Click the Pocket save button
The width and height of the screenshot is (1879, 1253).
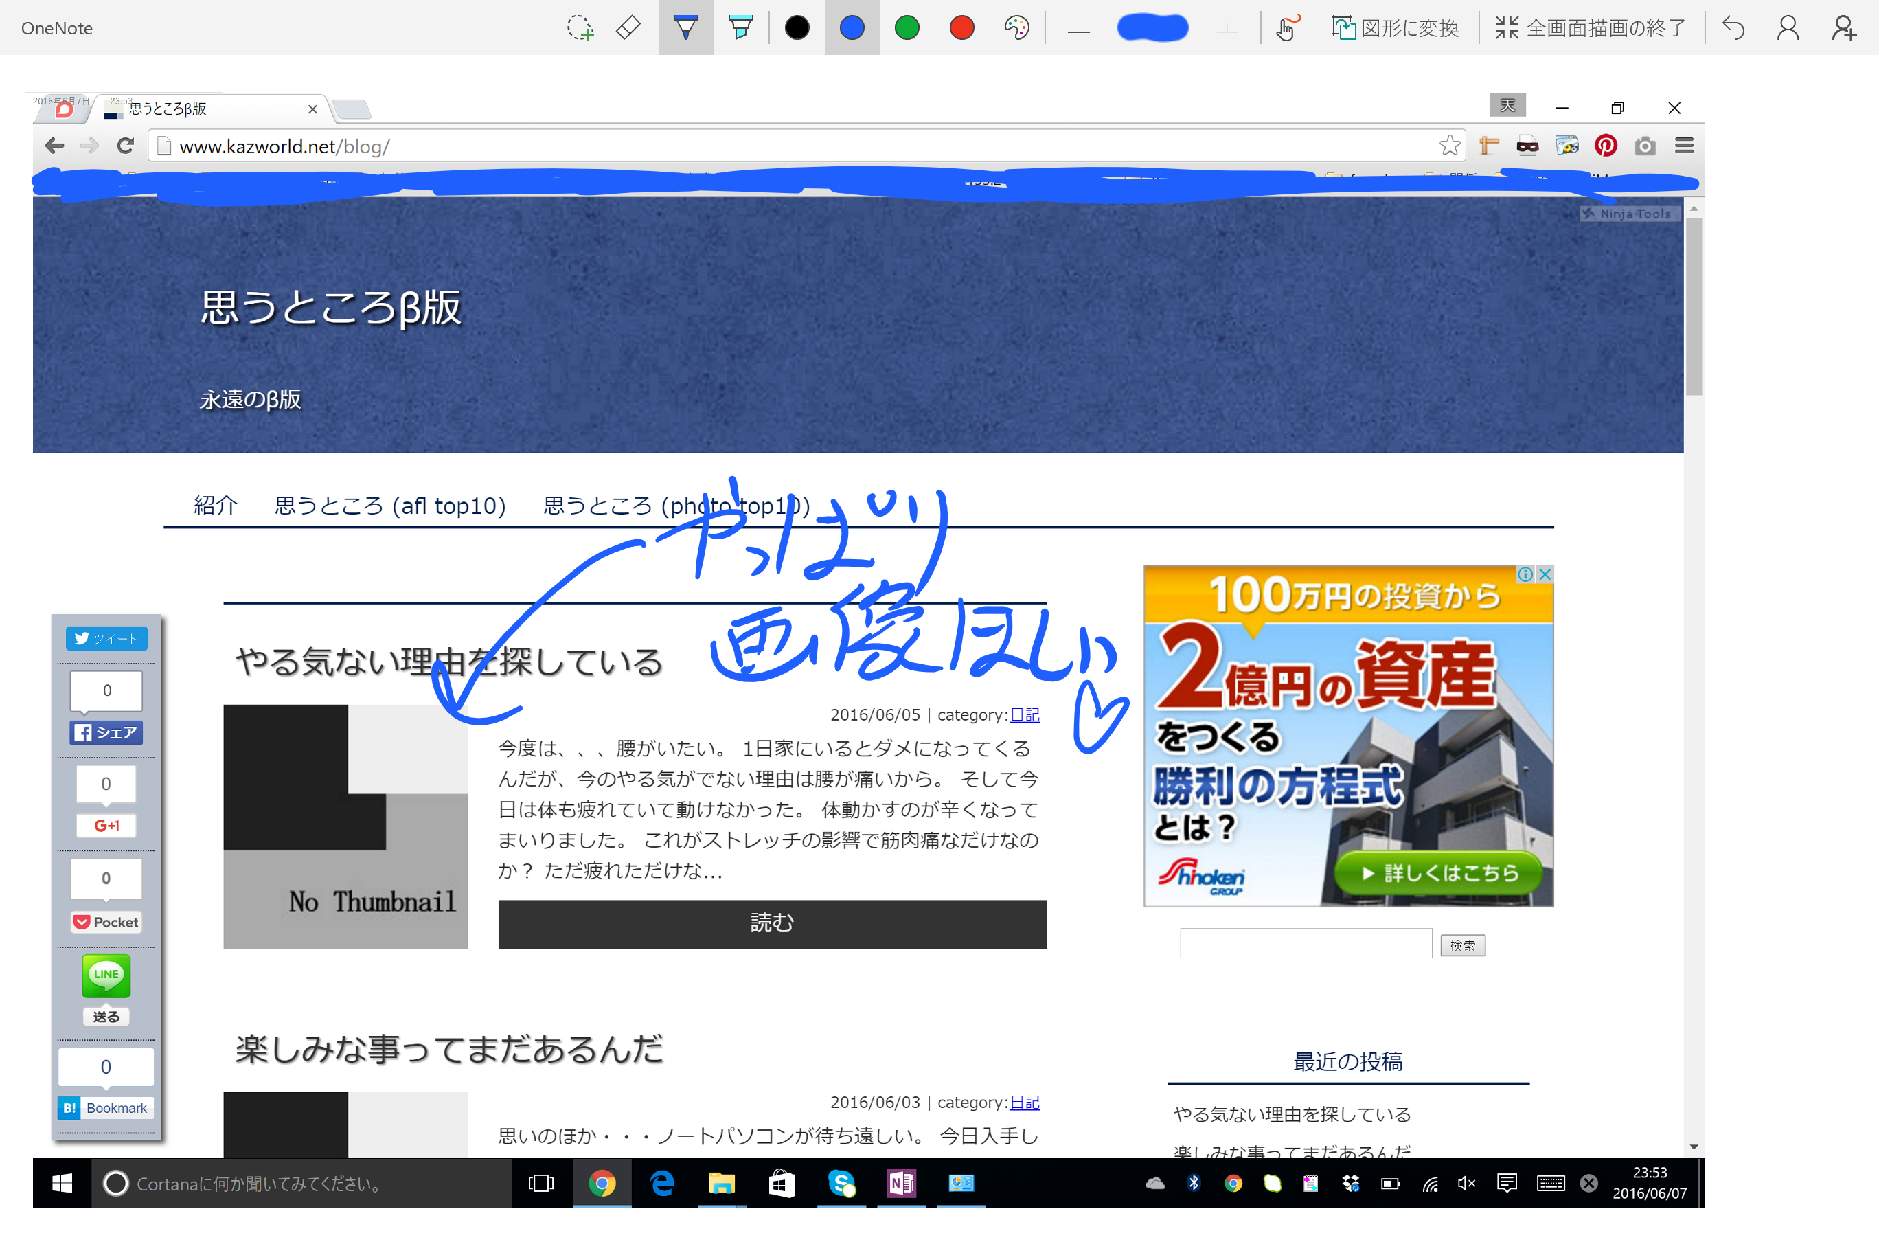(x=106, y=922)
